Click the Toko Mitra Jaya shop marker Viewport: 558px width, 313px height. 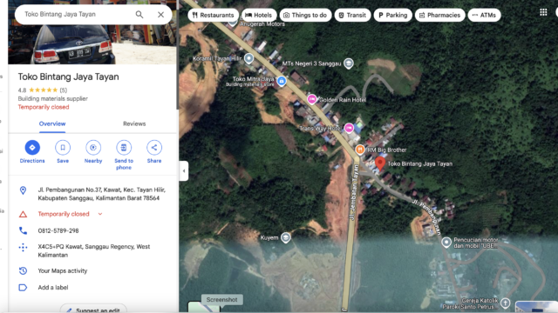point(282,81)
